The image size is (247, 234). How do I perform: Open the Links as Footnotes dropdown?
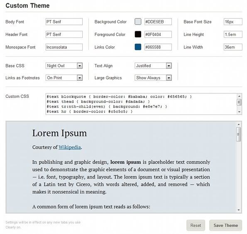click(x=64, y=78)
